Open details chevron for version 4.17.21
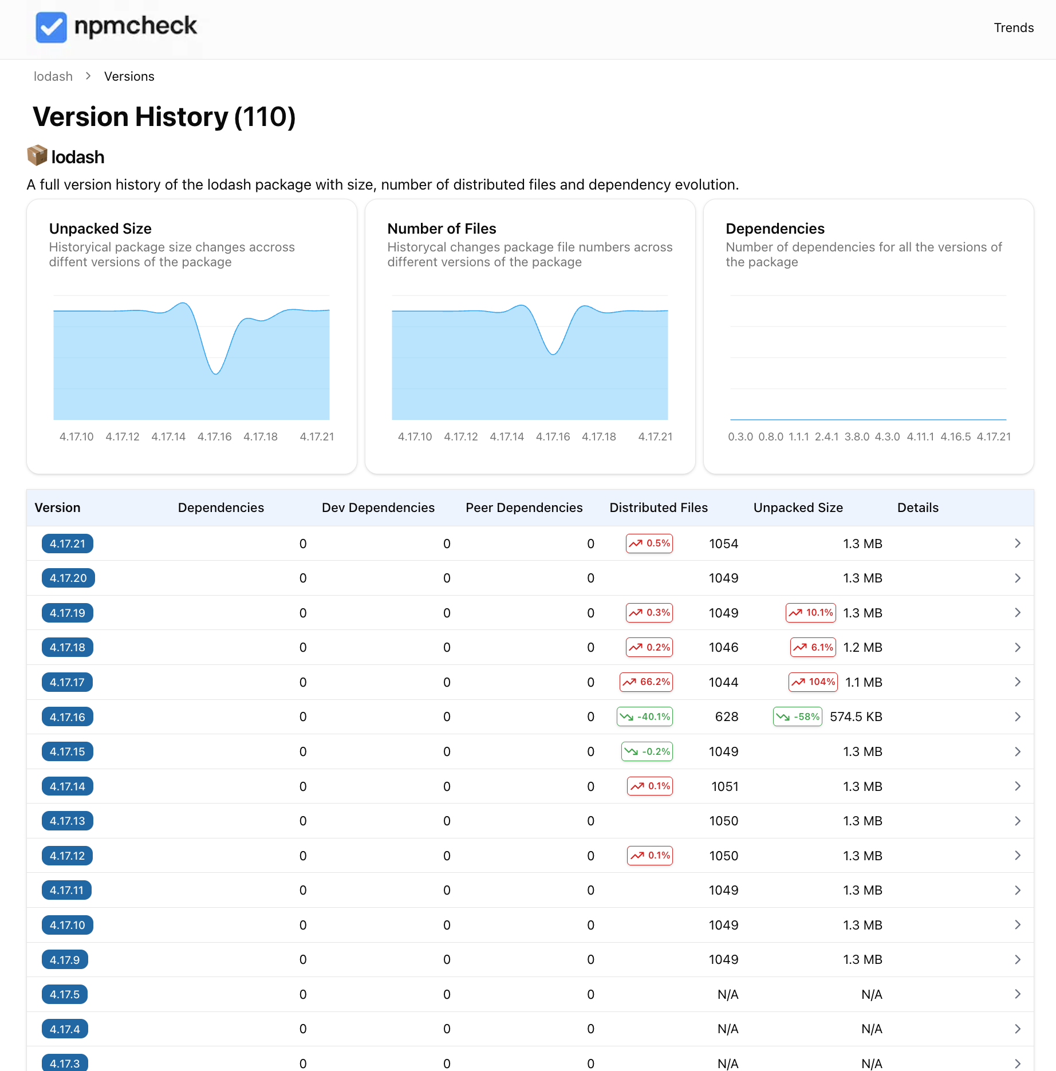Screen dimensions: 1056x1071 pyautogui.click(x=1017, y=543)
